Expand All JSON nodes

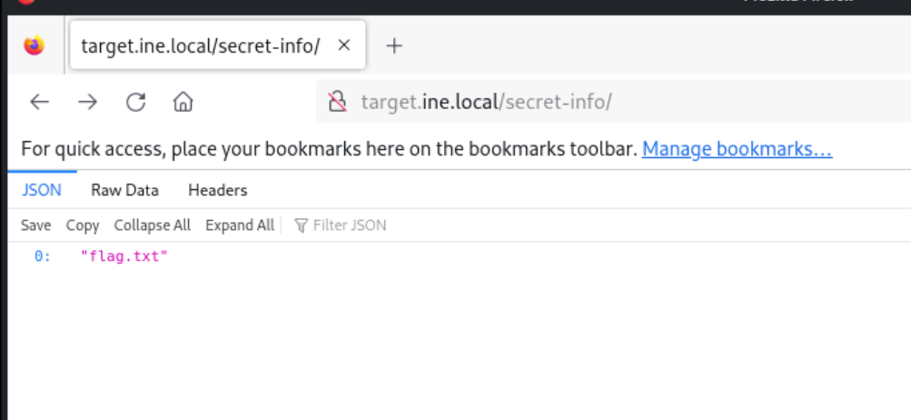click(x=239, y=225)
